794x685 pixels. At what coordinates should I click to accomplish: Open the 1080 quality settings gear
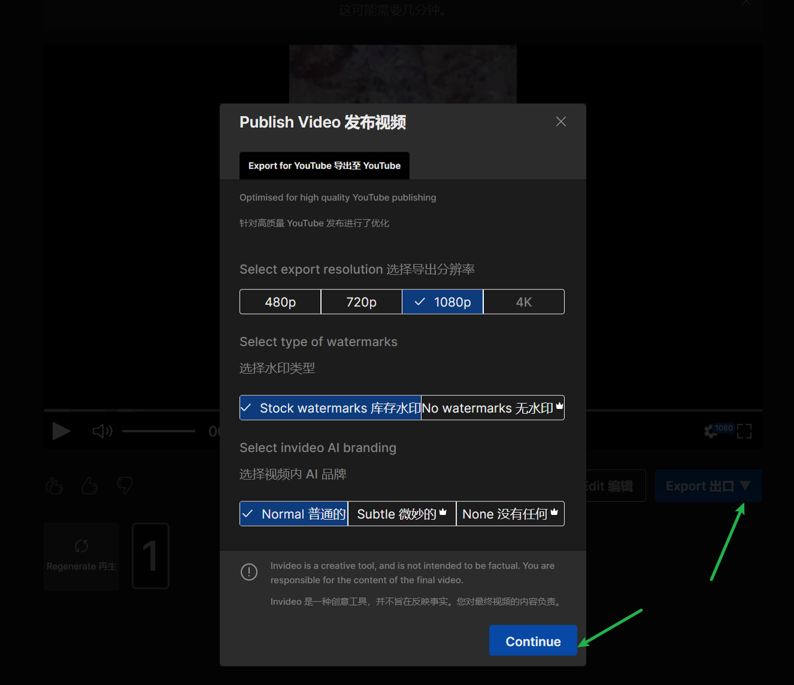[x=712, y=431]
